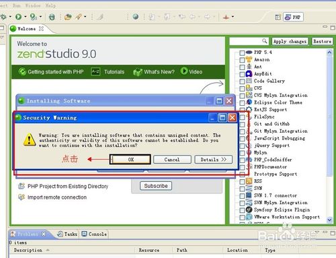Open the pencil search icon dropdown arrow

pyautogui.click(x=85, y=17)
